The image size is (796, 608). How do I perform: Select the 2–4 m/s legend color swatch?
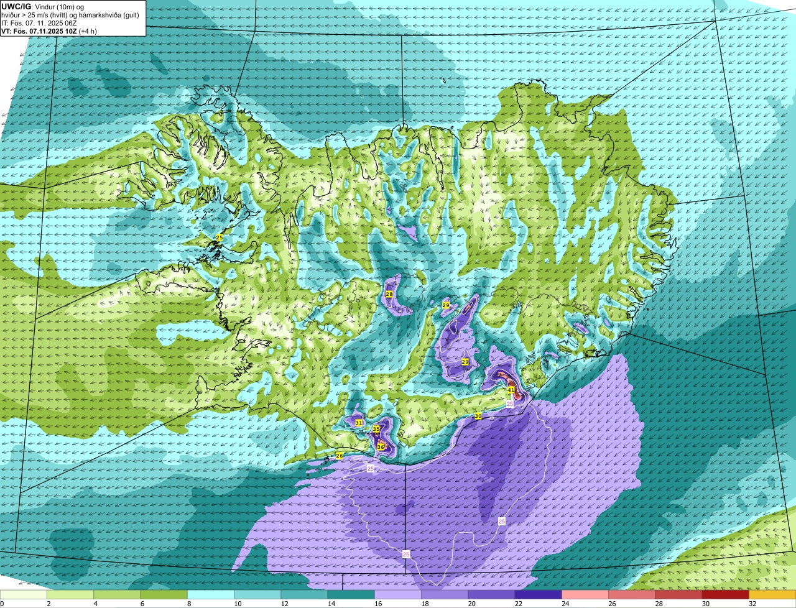70,594
